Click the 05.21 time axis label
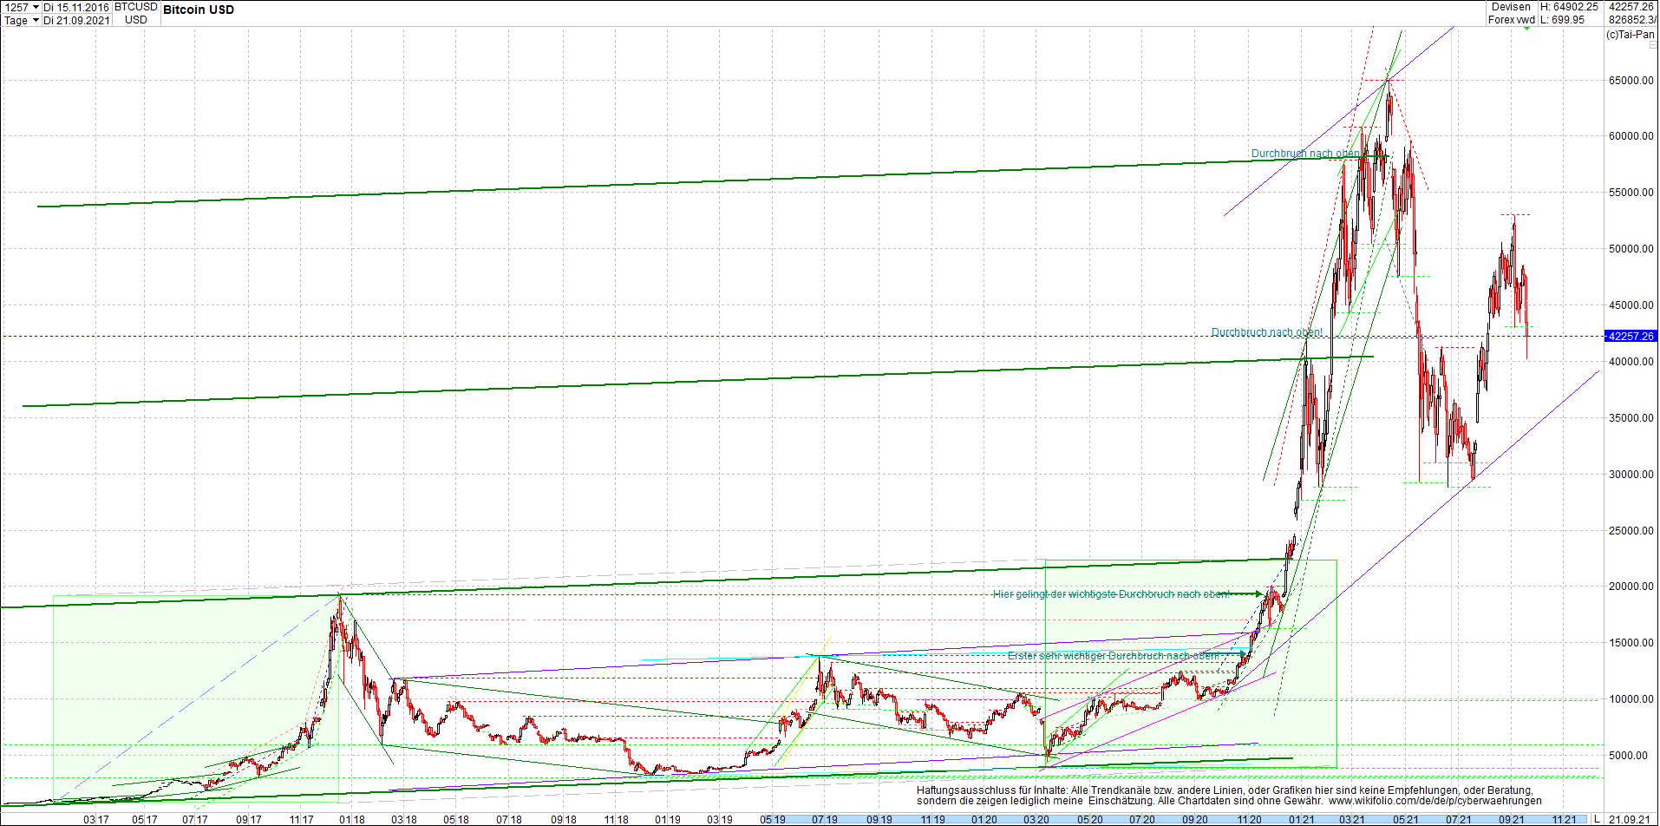Screen dimensions: 1660x826 1406,819
